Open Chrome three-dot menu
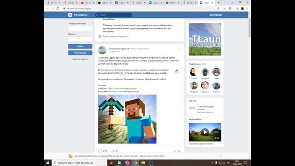Screen dimensions: 295x166 248,8
